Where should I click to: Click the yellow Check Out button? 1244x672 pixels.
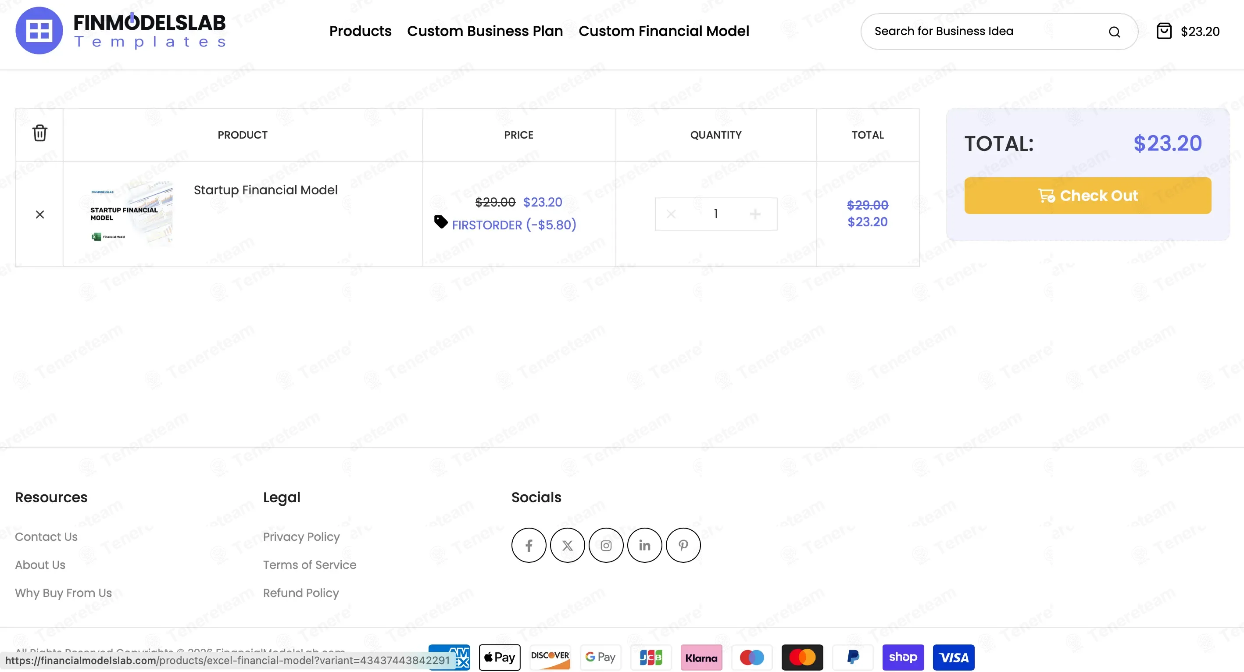tap(1087, 196)
